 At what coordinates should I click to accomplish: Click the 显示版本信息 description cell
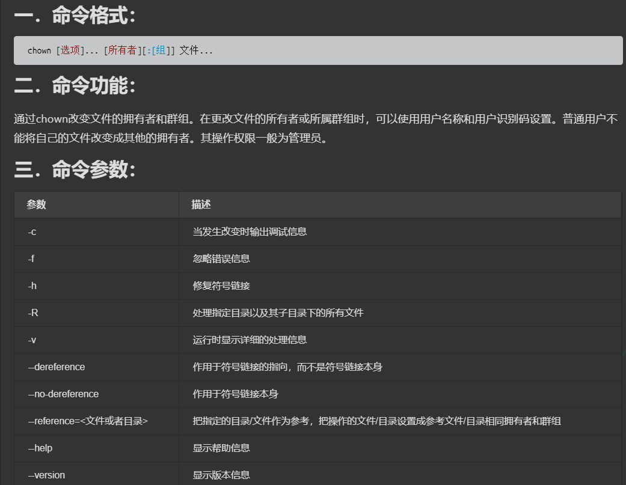coord(221,475)
